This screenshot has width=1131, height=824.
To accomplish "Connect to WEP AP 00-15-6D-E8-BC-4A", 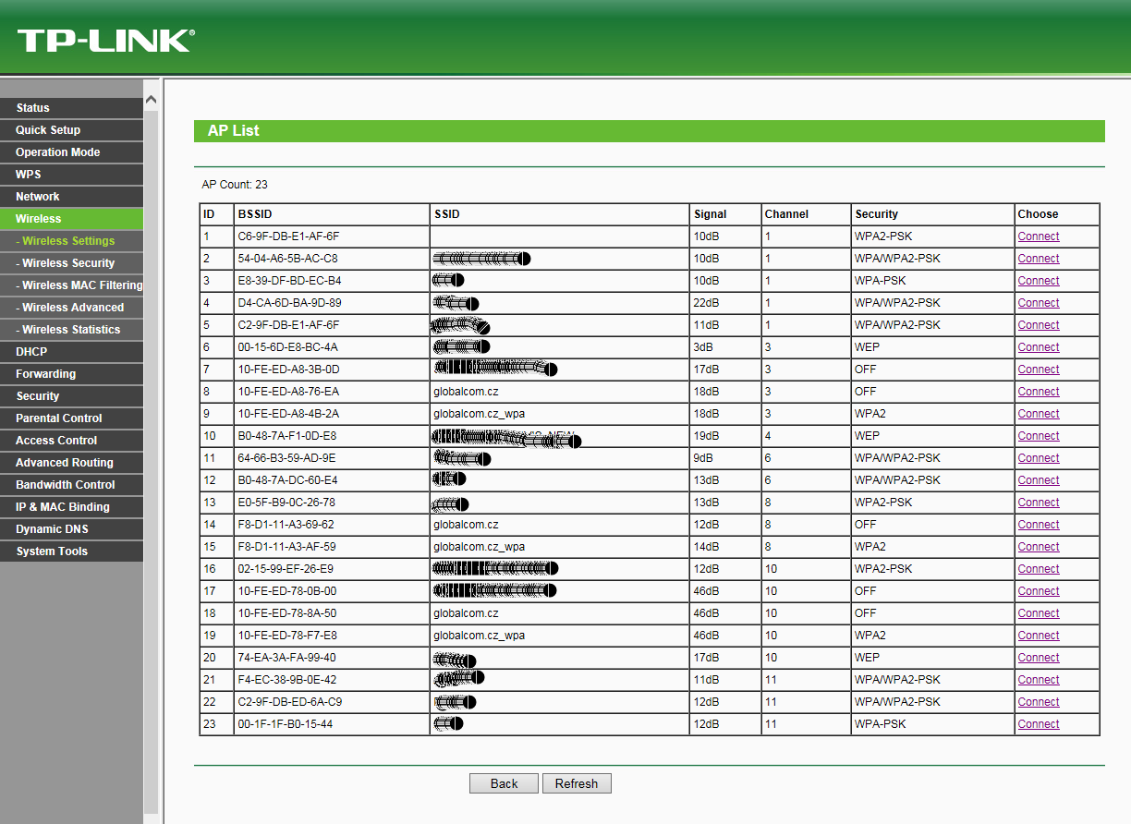I will pyautogui.click(x=1039, y=347).
